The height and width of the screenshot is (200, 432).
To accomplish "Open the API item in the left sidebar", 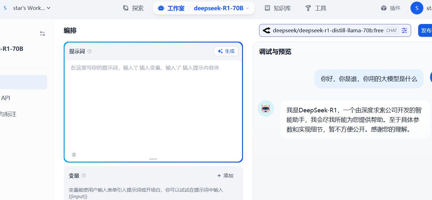I will click(x=6, y=98).
